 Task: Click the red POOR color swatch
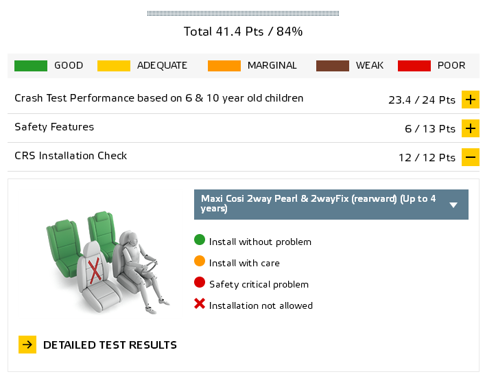[x=414, y=66]
